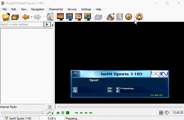Enable 3D display mode icon
Screen dimensions: 184x120
(x=78, y=17)
